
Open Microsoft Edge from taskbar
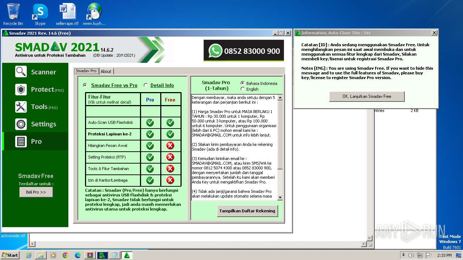[78, 255]
